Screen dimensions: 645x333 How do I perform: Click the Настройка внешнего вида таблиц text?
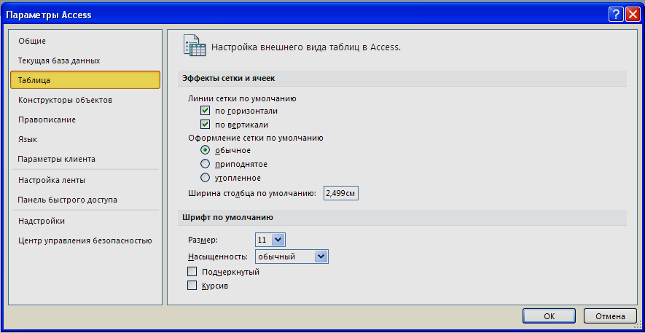[306, 47]
